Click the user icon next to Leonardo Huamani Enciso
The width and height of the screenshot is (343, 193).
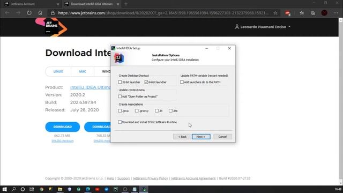tap(237, 27)
